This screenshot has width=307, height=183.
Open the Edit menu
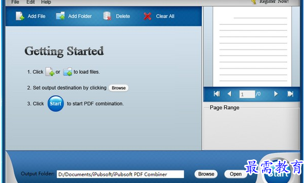click(x=30, y=2)
